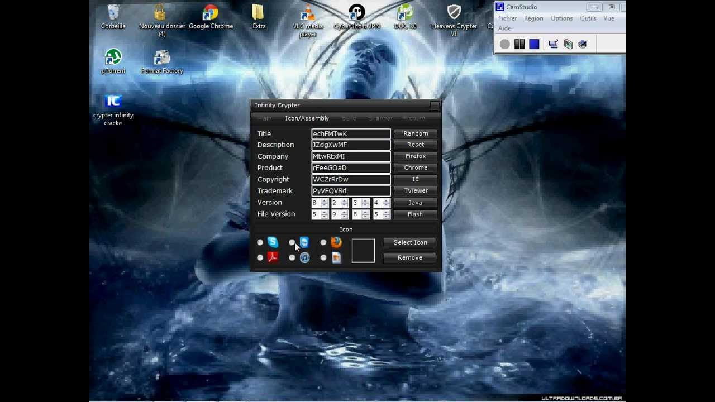Image resolution: width=715 pixels, height=402 pixels.
Task: Click the CamStudio record button
Action: [x=505, y=45]
